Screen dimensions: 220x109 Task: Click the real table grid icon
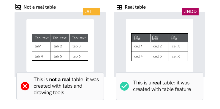[x=119, y=7]
